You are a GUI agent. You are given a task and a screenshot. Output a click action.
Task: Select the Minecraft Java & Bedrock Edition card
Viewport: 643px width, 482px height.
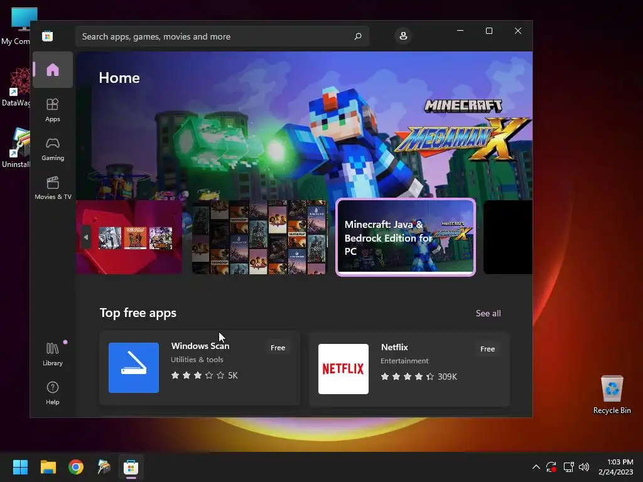pyautogui.click(x=406, y=237)
